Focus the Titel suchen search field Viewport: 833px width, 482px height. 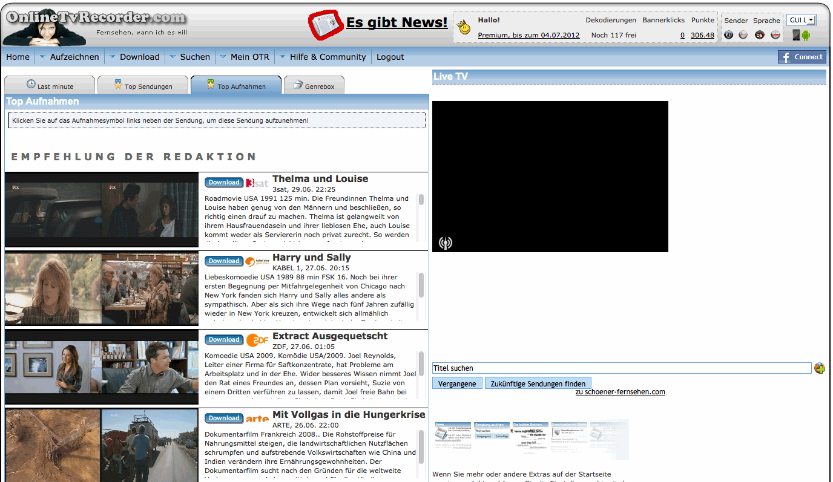[622, 368]
